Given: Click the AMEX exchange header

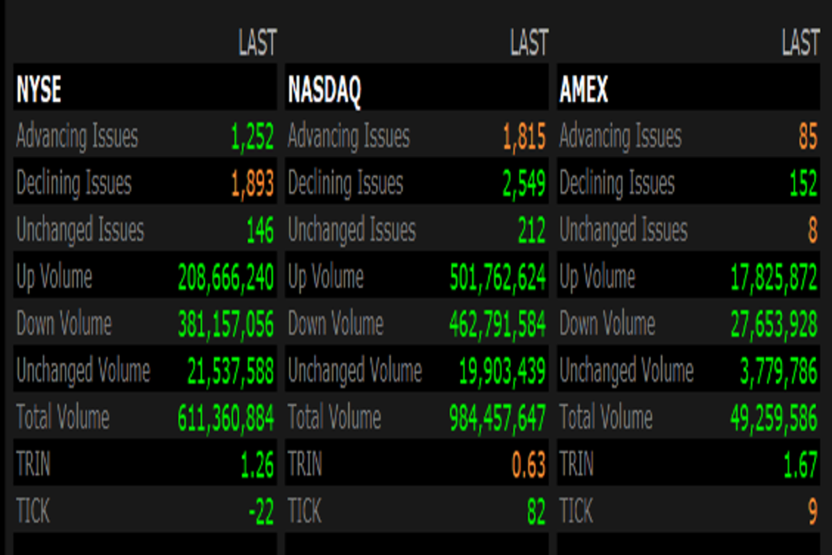Looking at the screenshot, I should pos(583,89).
